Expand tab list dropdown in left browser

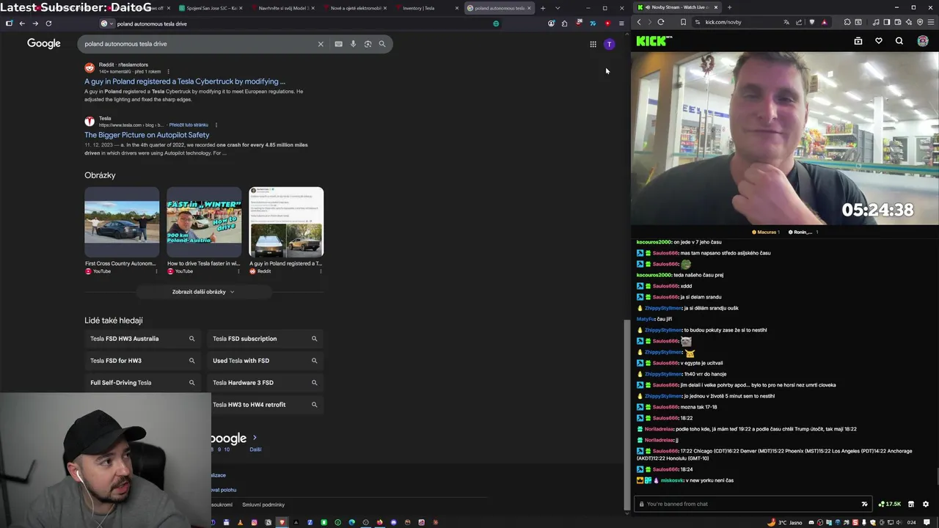[x=558, y=8]
